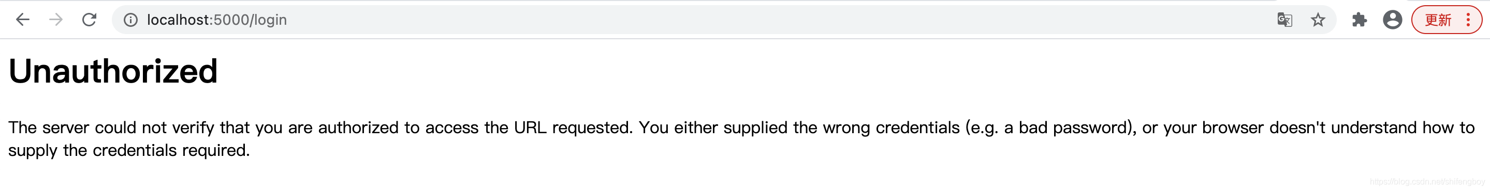Click "supply the credentials required" line
Screen dimensions: 1490x191
(x=129, y=151)
